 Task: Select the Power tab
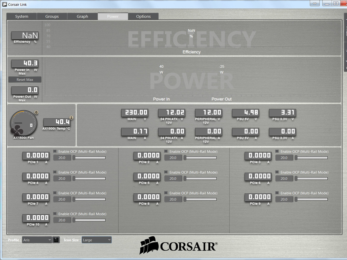coord(113,16)
